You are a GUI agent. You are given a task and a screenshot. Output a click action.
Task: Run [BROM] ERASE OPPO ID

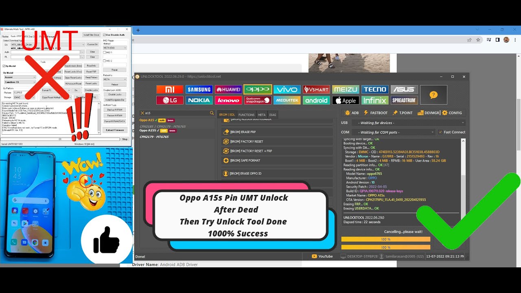pyautogui.click(x=277, y=173)
